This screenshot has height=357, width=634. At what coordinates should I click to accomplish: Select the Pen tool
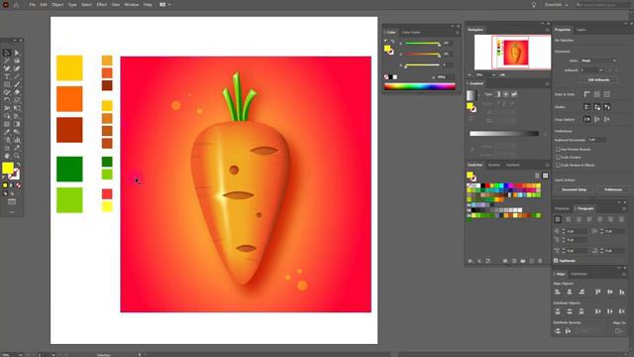7,68
